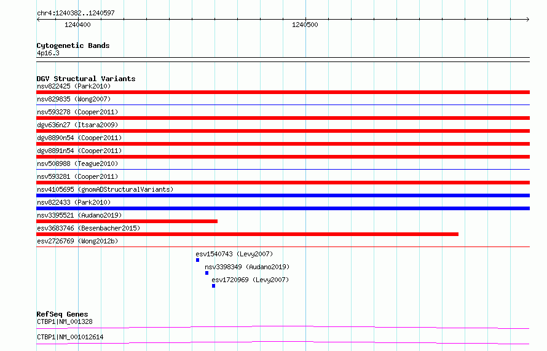This screenshot has height=351, width=547.
Task: Select the red bar for nsv593278
Action: click(283, 118)
